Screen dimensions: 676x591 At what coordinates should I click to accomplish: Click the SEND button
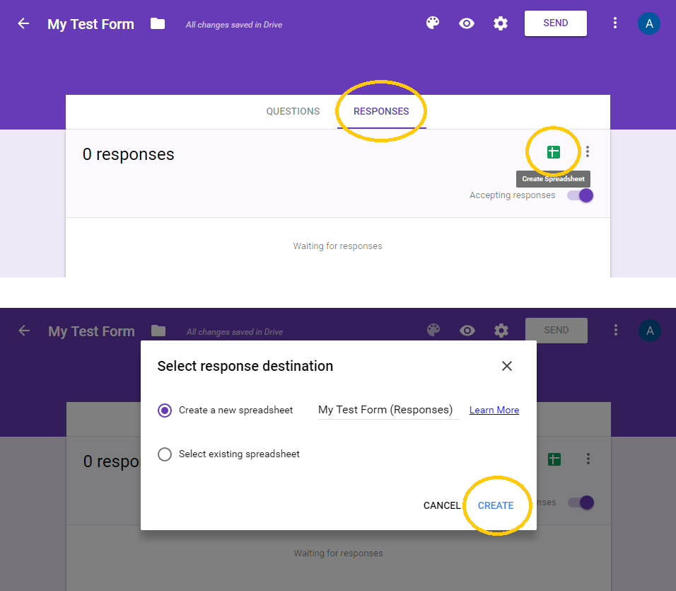point(555,23)
